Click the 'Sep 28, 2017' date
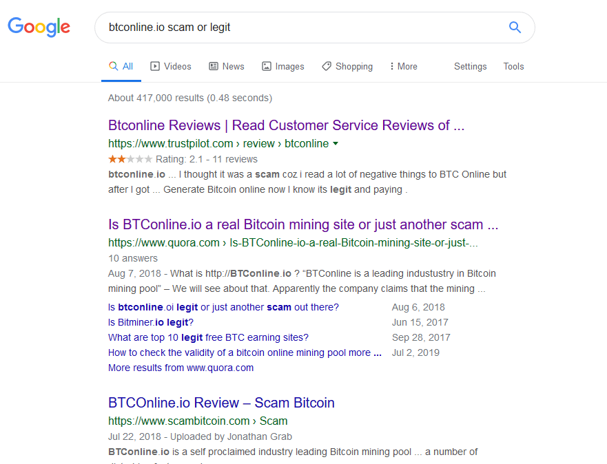The width and height of the screenshot is (607, 464). (x=421, y=337)
